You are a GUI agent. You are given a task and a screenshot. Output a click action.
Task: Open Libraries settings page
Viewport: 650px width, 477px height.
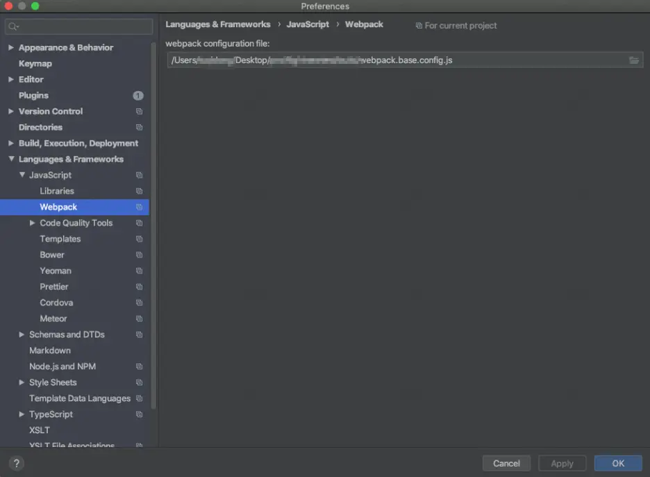(x=57, y=191)
